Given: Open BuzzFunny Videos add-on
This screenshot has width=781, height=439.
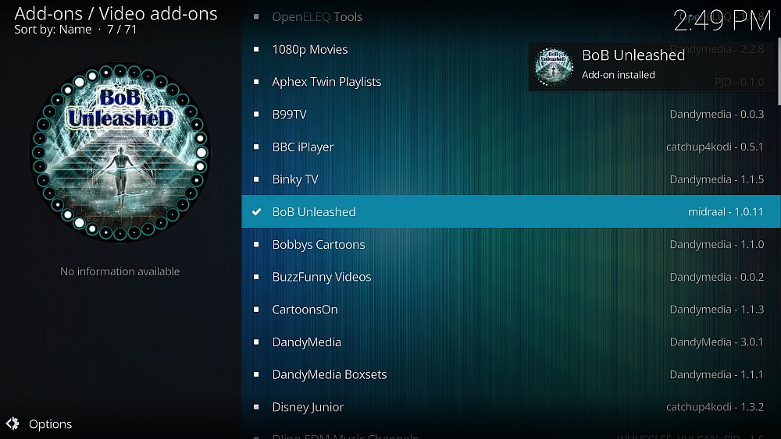Looking at the screenshot, I should pos(511,277).
